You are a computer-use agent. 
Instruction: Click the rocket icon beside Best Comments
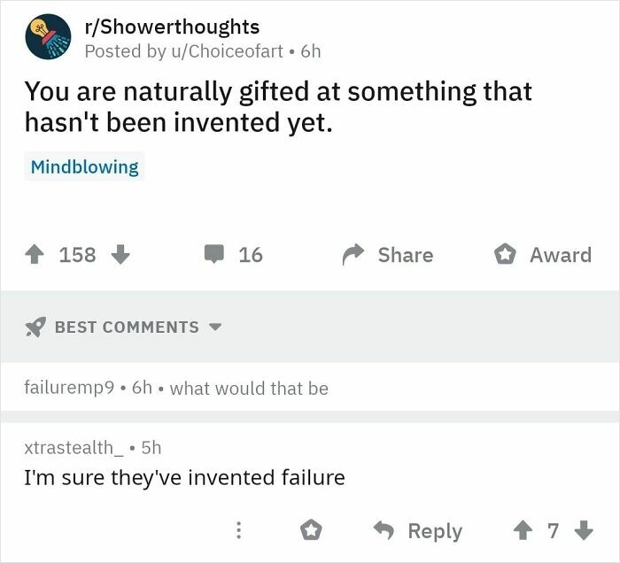click(x=35, y=327)
